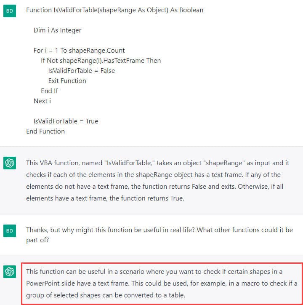This screenshot has height=305, width=303.
Task: Click the 'Exit Function' line
Action: tap(67, 81)
